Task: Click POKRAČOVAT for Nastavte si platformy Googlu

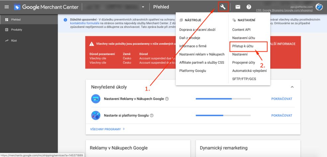Action: point(282,115)
